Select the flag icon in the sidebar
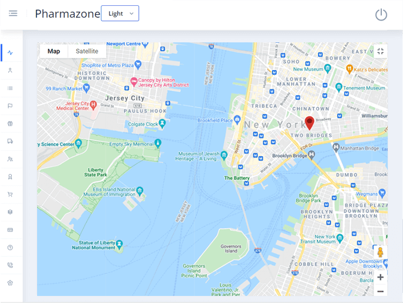The width and height of the screenshot is (403, 303). click(x=10, y=106)
